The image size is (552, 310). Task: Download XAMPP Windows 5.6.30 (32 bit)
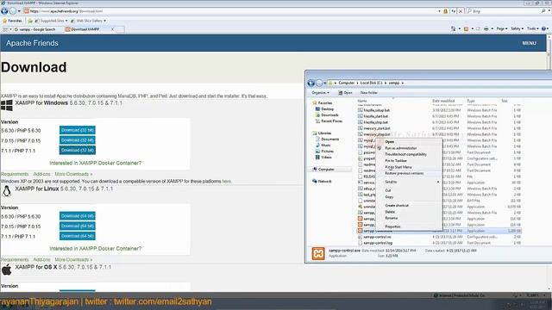pos(78,130)
